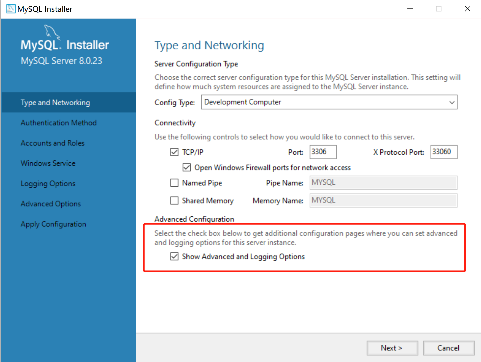This screenshot has width=481, height=362.
Task: Click the Next button
Action: point(392,348)
